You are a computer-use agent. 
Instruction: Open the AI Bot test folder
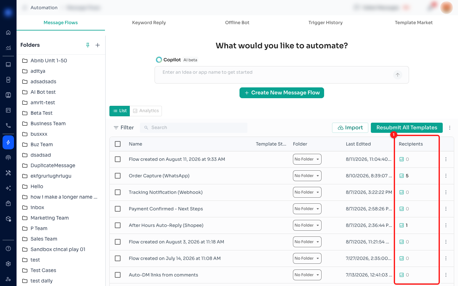point(61,92)
